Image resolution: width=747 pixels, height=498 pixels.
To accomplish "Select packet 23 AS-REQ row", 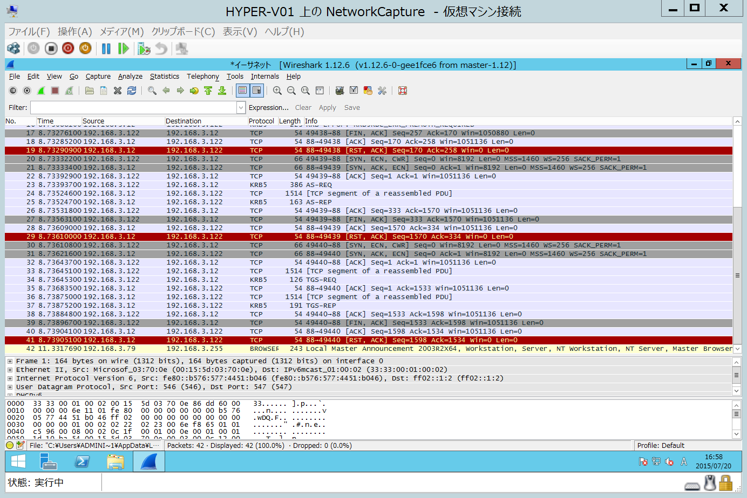I will click(369, 185).
